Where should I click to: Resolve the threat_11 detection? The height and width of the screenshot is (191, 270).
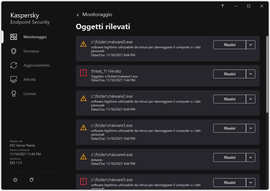(x=229, y=74)
